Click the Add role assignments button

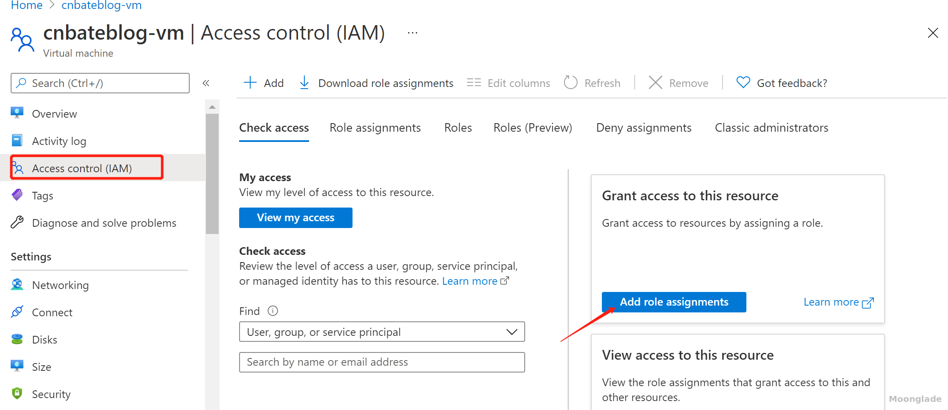click(674, 302)
